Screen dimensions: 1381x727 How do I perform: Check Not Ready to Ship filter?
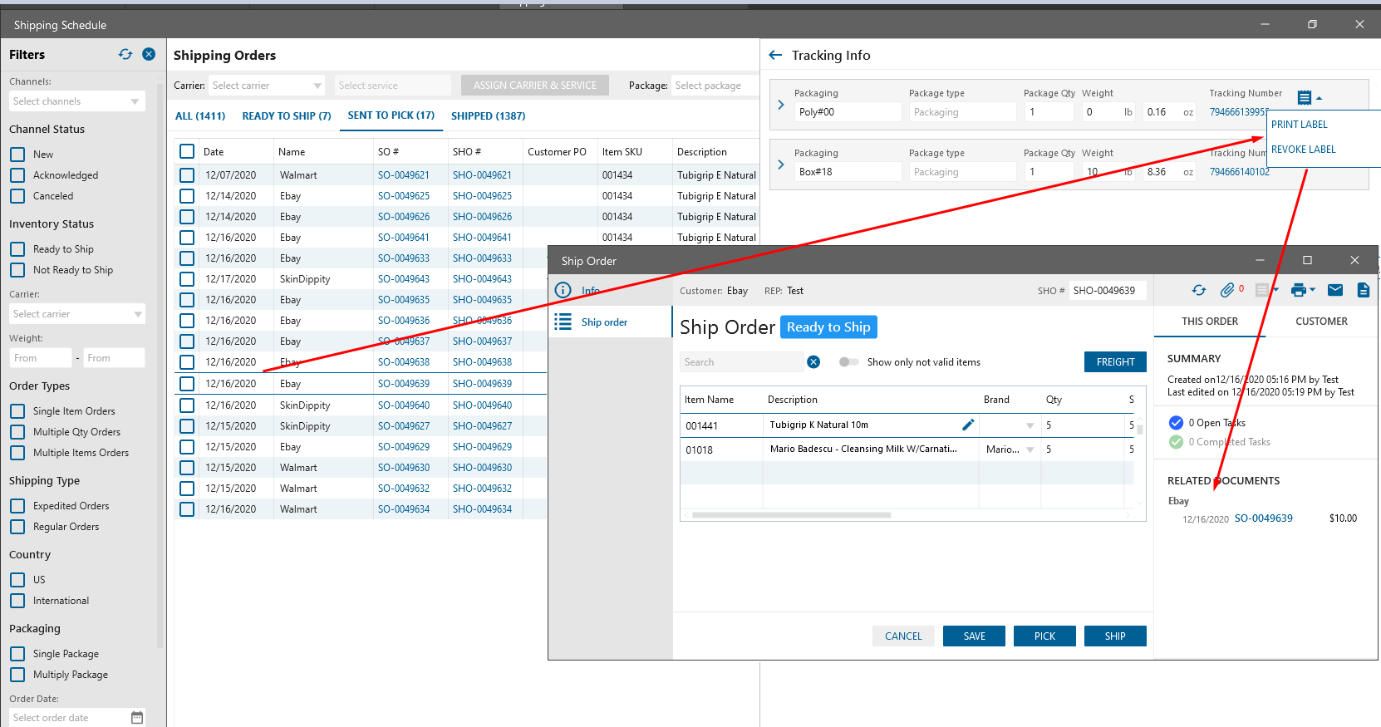click(x=17, y=270)
